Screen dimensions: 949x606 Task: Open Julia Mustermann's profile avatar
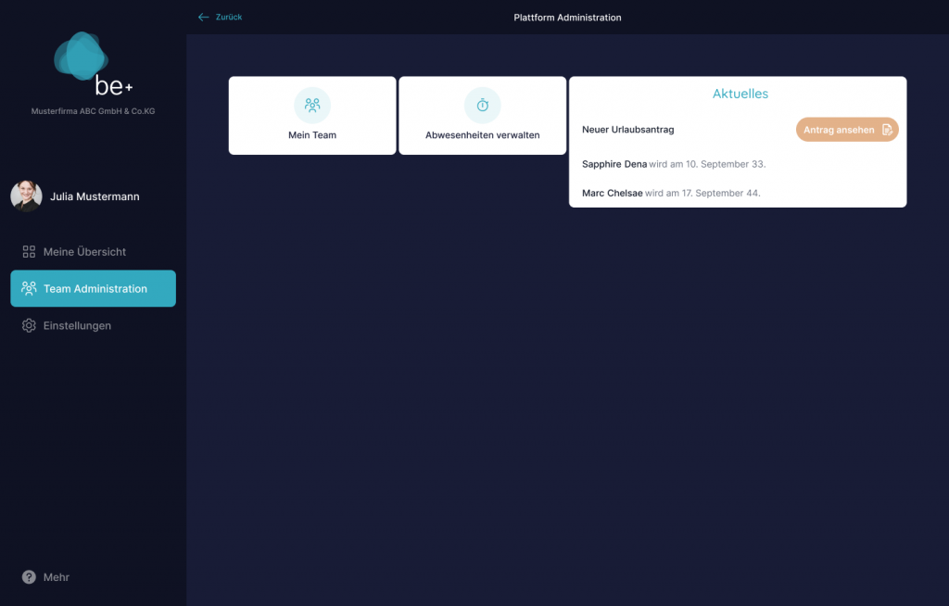pos(26,196)
